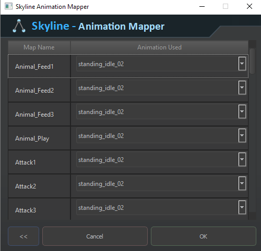Open the Animal_Feed2 animation dropdown arrow
This screenshot has height=251, width=261.
(242, 87)
